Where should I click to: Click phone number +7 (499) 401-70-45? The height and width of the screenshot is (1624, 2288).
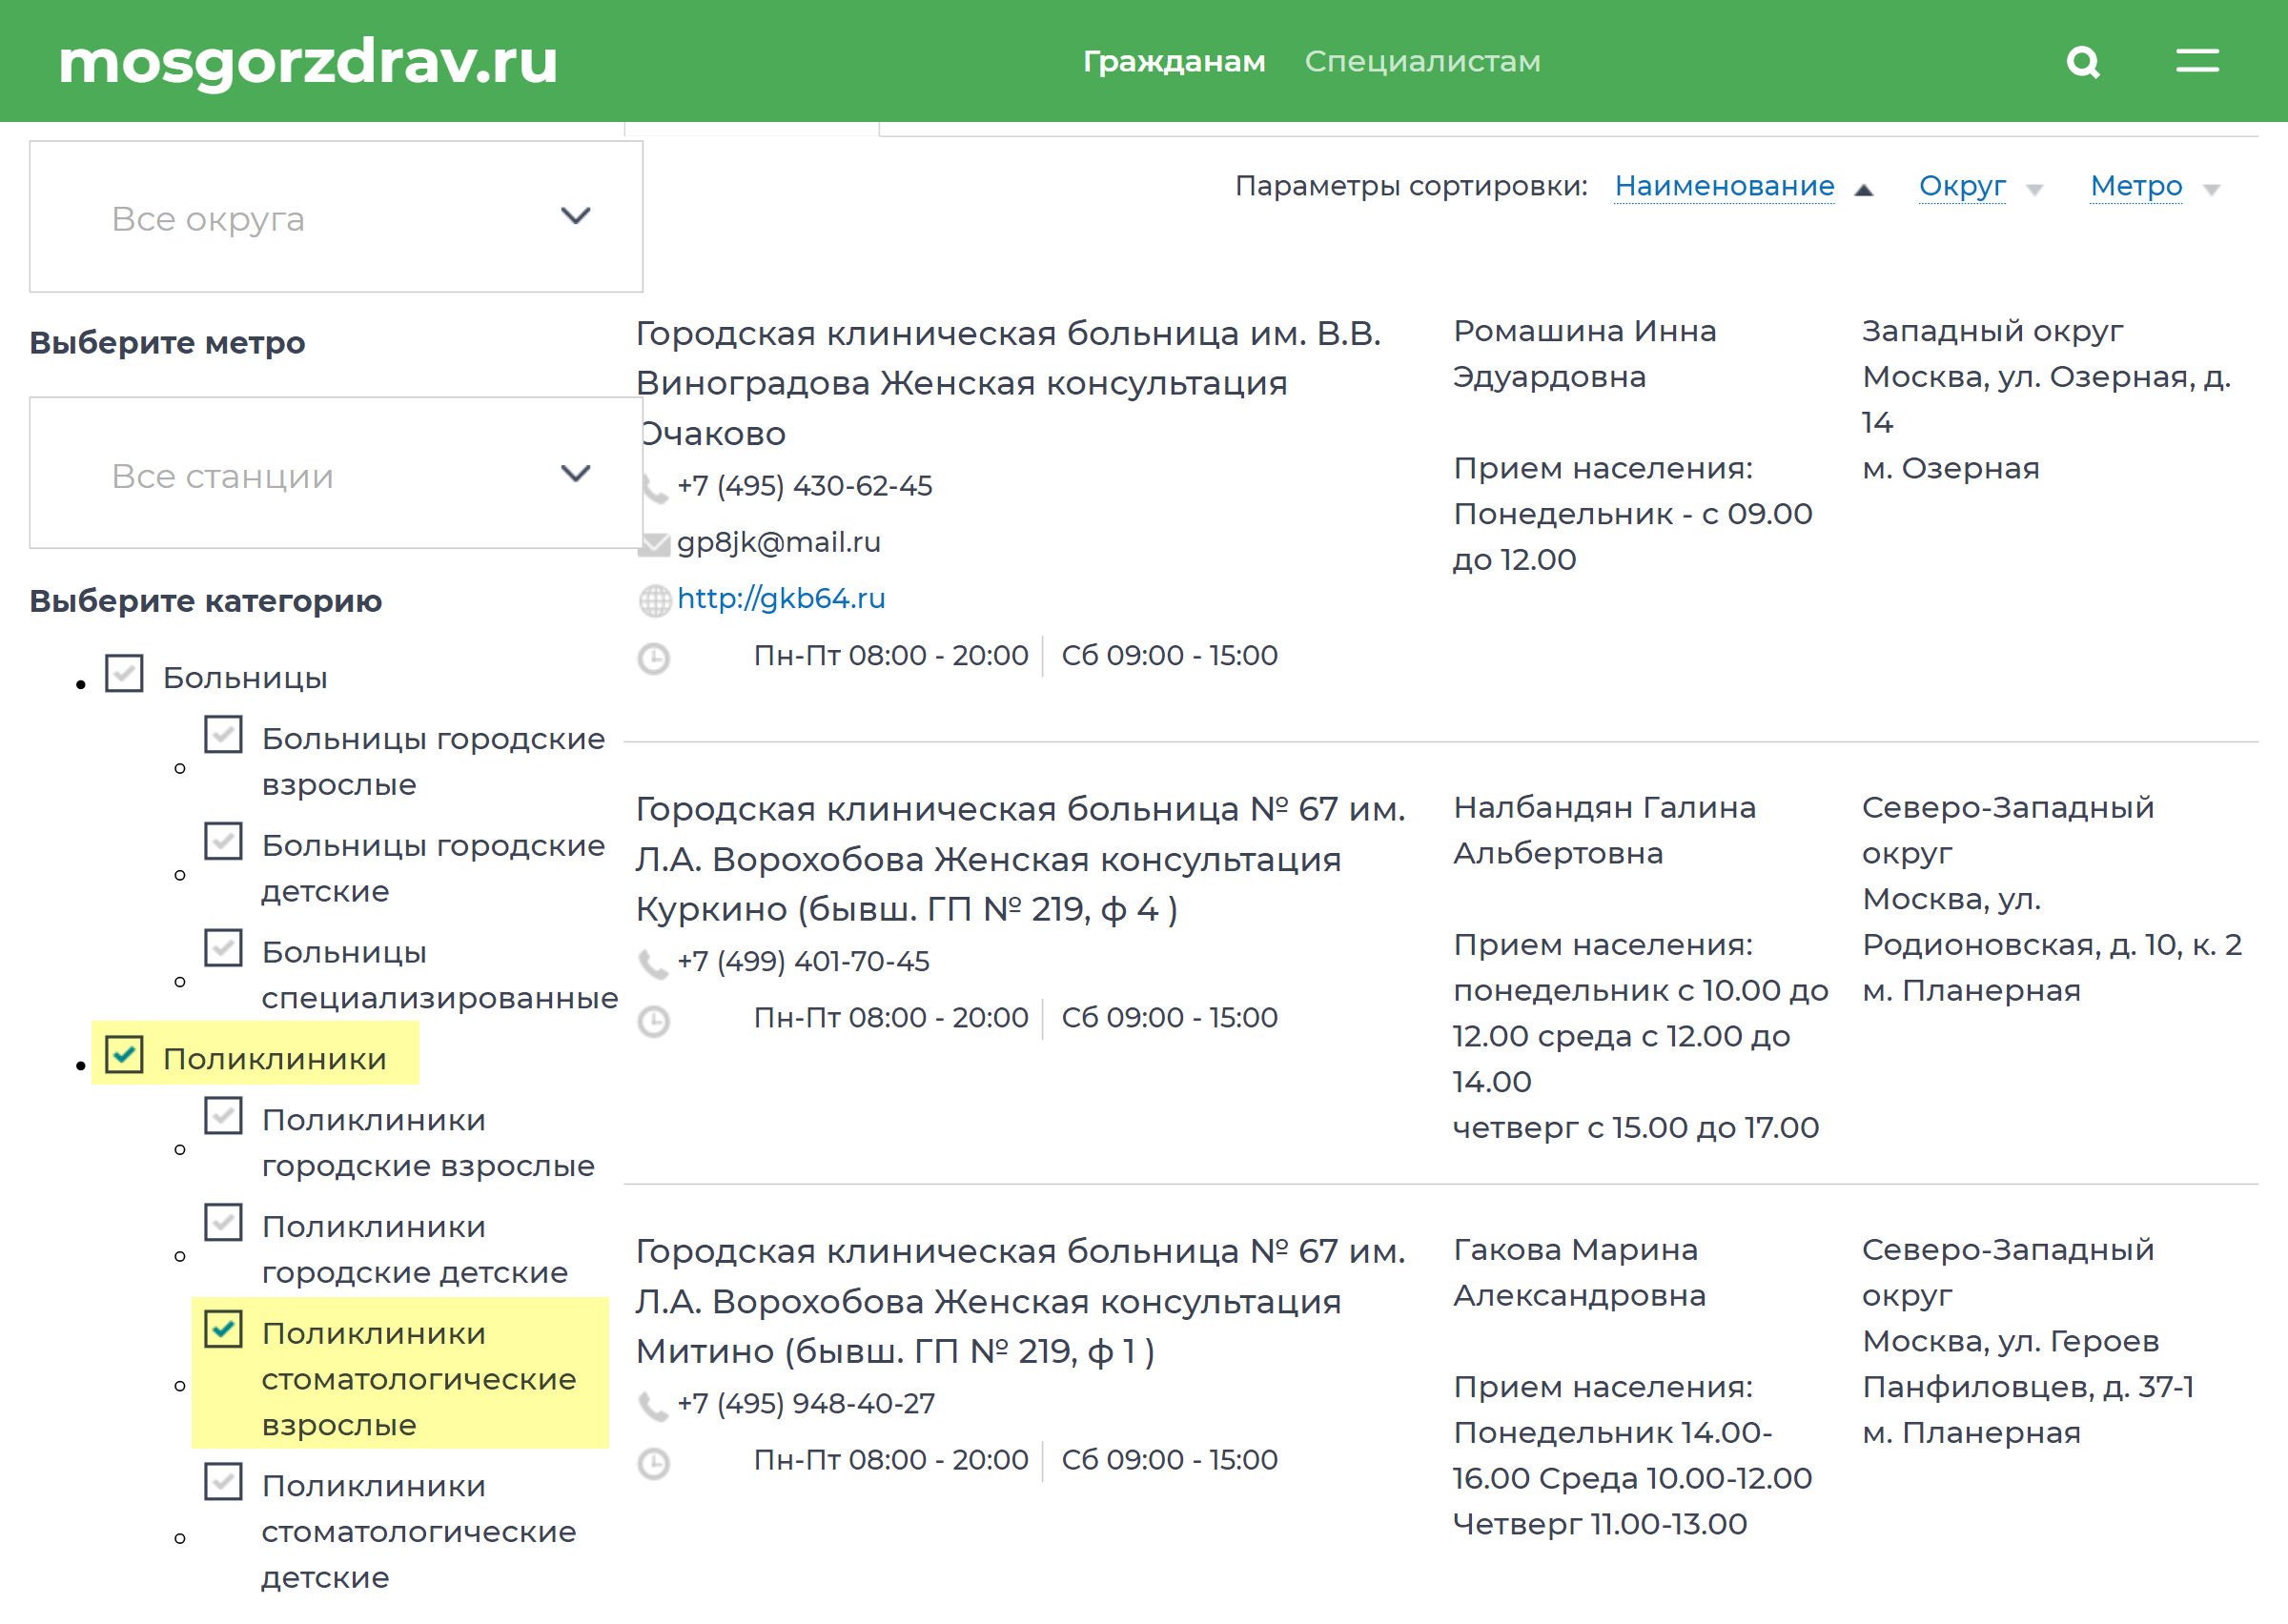click(x=803, y=961)
